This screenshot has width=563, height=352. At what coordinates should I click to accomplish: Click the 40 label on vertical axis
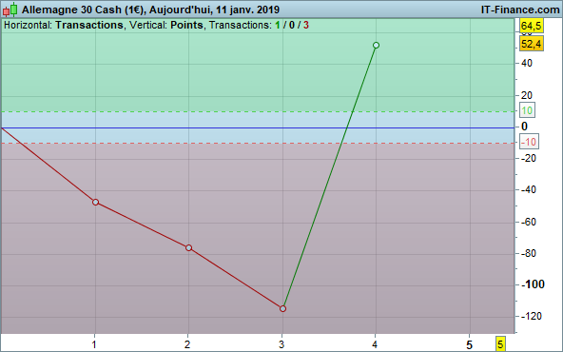pos(526,63)
